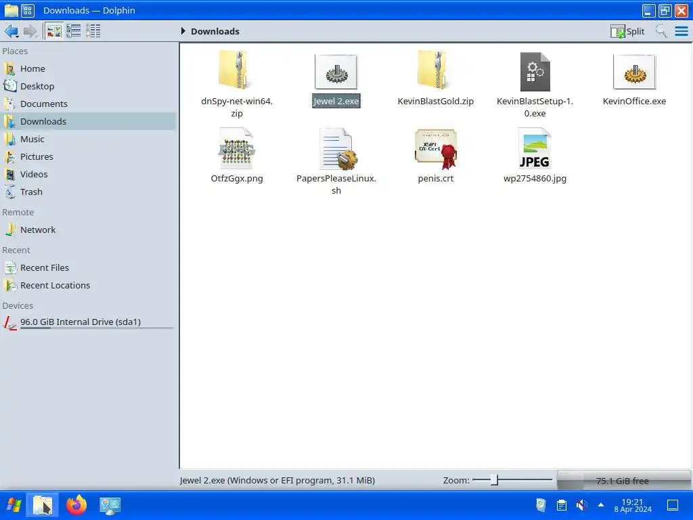Open Videos in Places panel
The width and height of the screenshot is (693, 520).
point(89,174)
